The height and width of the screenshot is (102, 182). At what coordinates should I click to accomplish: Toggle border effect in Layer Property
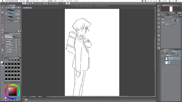[173, 21]
